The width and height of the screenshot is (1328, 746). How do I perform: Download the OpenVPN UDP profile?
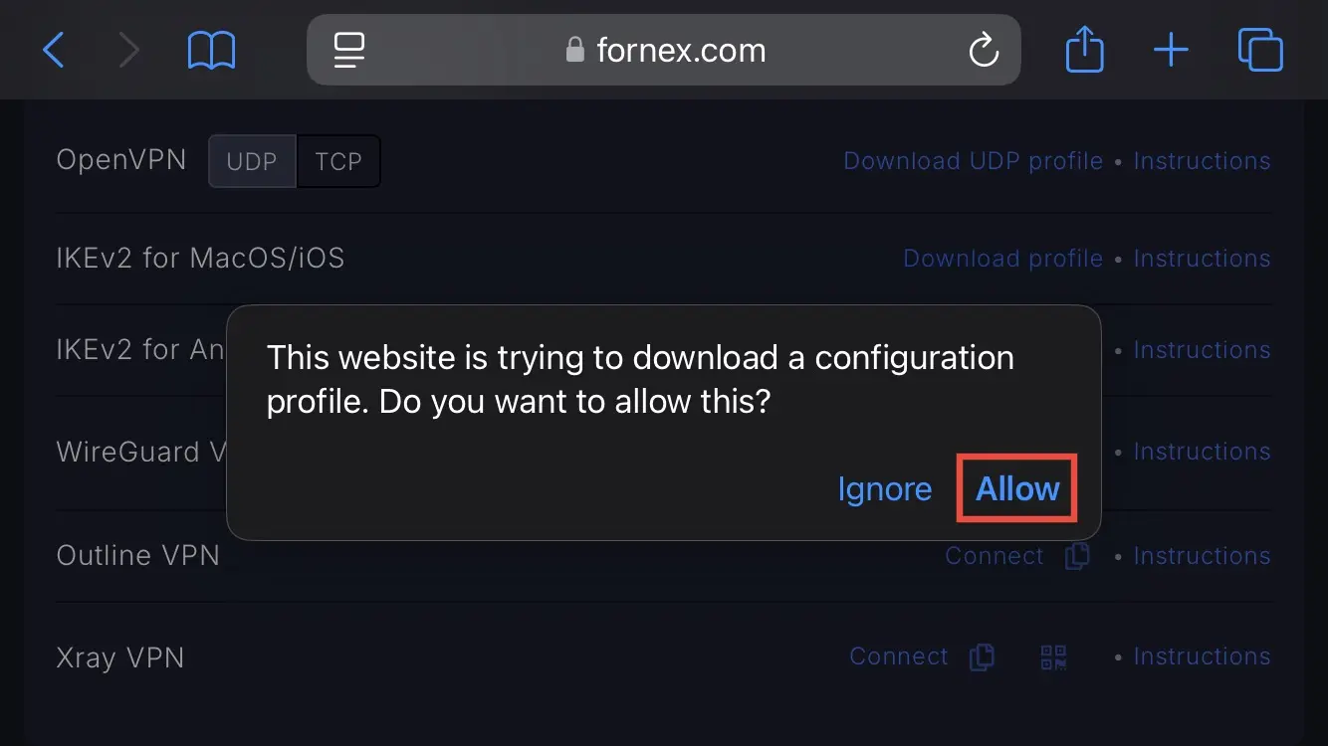(x=973, y=161)
